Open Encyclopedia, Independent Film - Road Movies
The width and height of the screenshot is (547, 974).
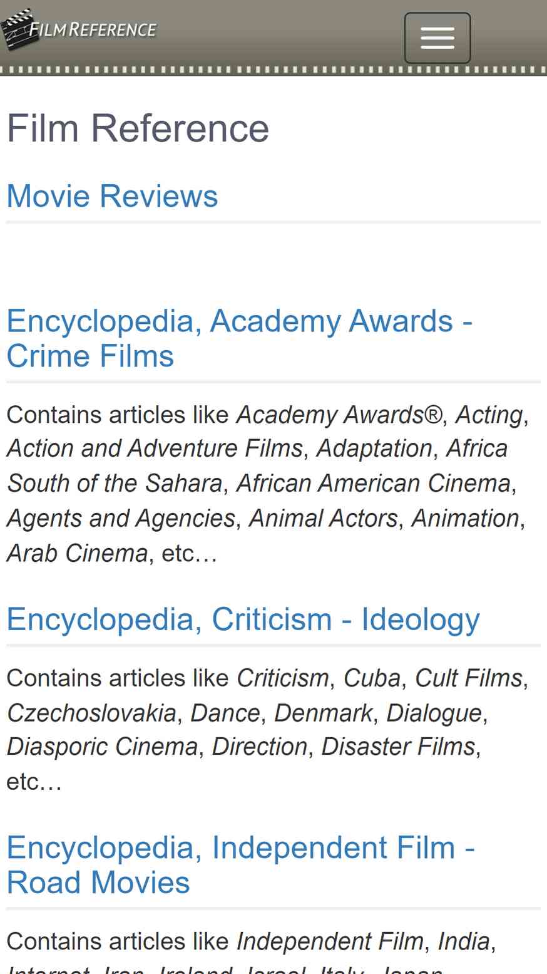coord(240,864)
